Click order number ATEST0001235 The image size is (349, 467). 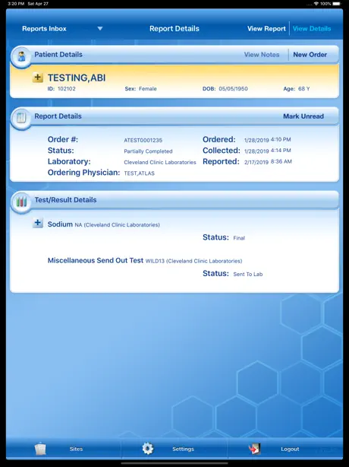click(x=143, y=140)
